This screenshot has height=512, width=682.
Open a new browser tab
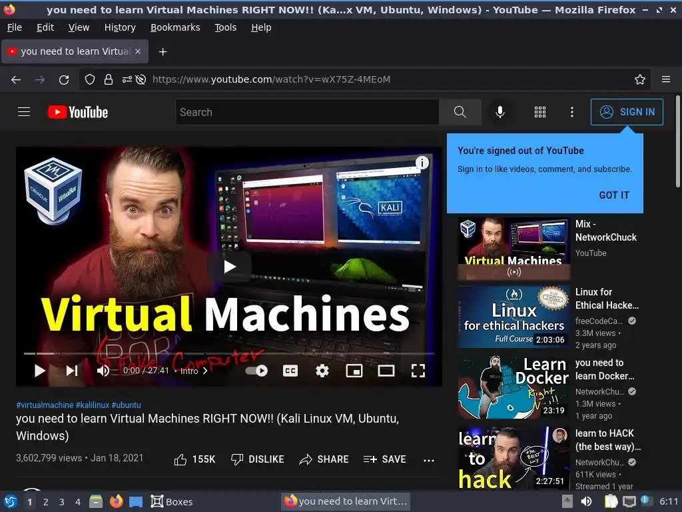[x=163, y=52]
